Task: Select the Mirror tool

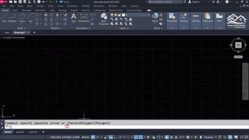Action: [52, 19]
